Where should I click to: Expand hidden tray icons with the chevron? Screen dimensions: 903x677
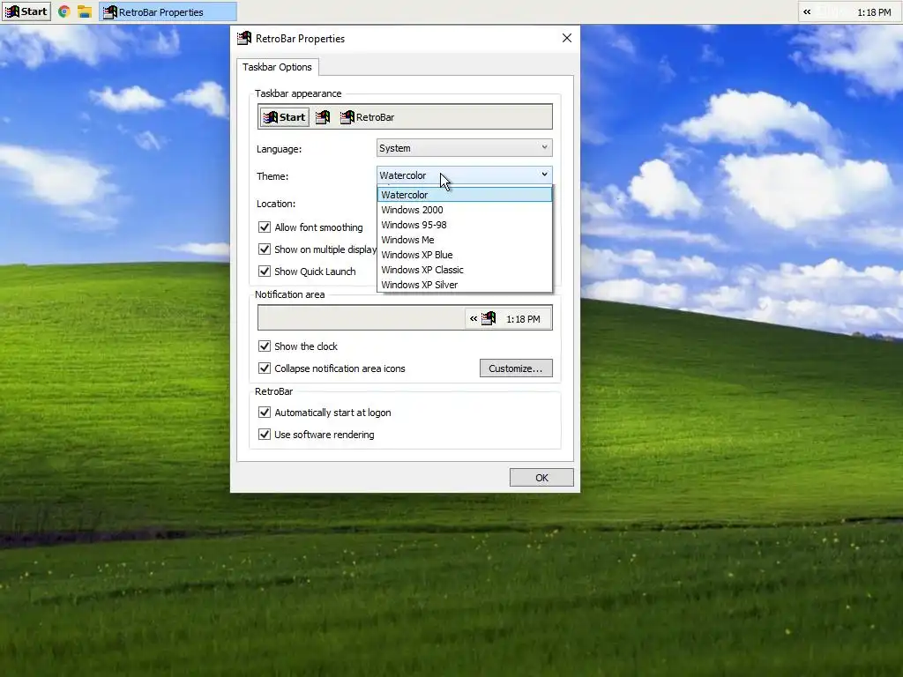pos(807,11)
